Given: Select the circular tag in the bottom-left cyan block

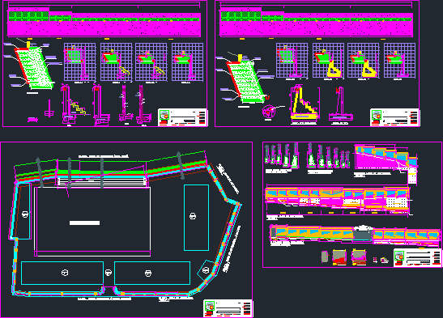Looking at the screenshot, I should point(65,273).
